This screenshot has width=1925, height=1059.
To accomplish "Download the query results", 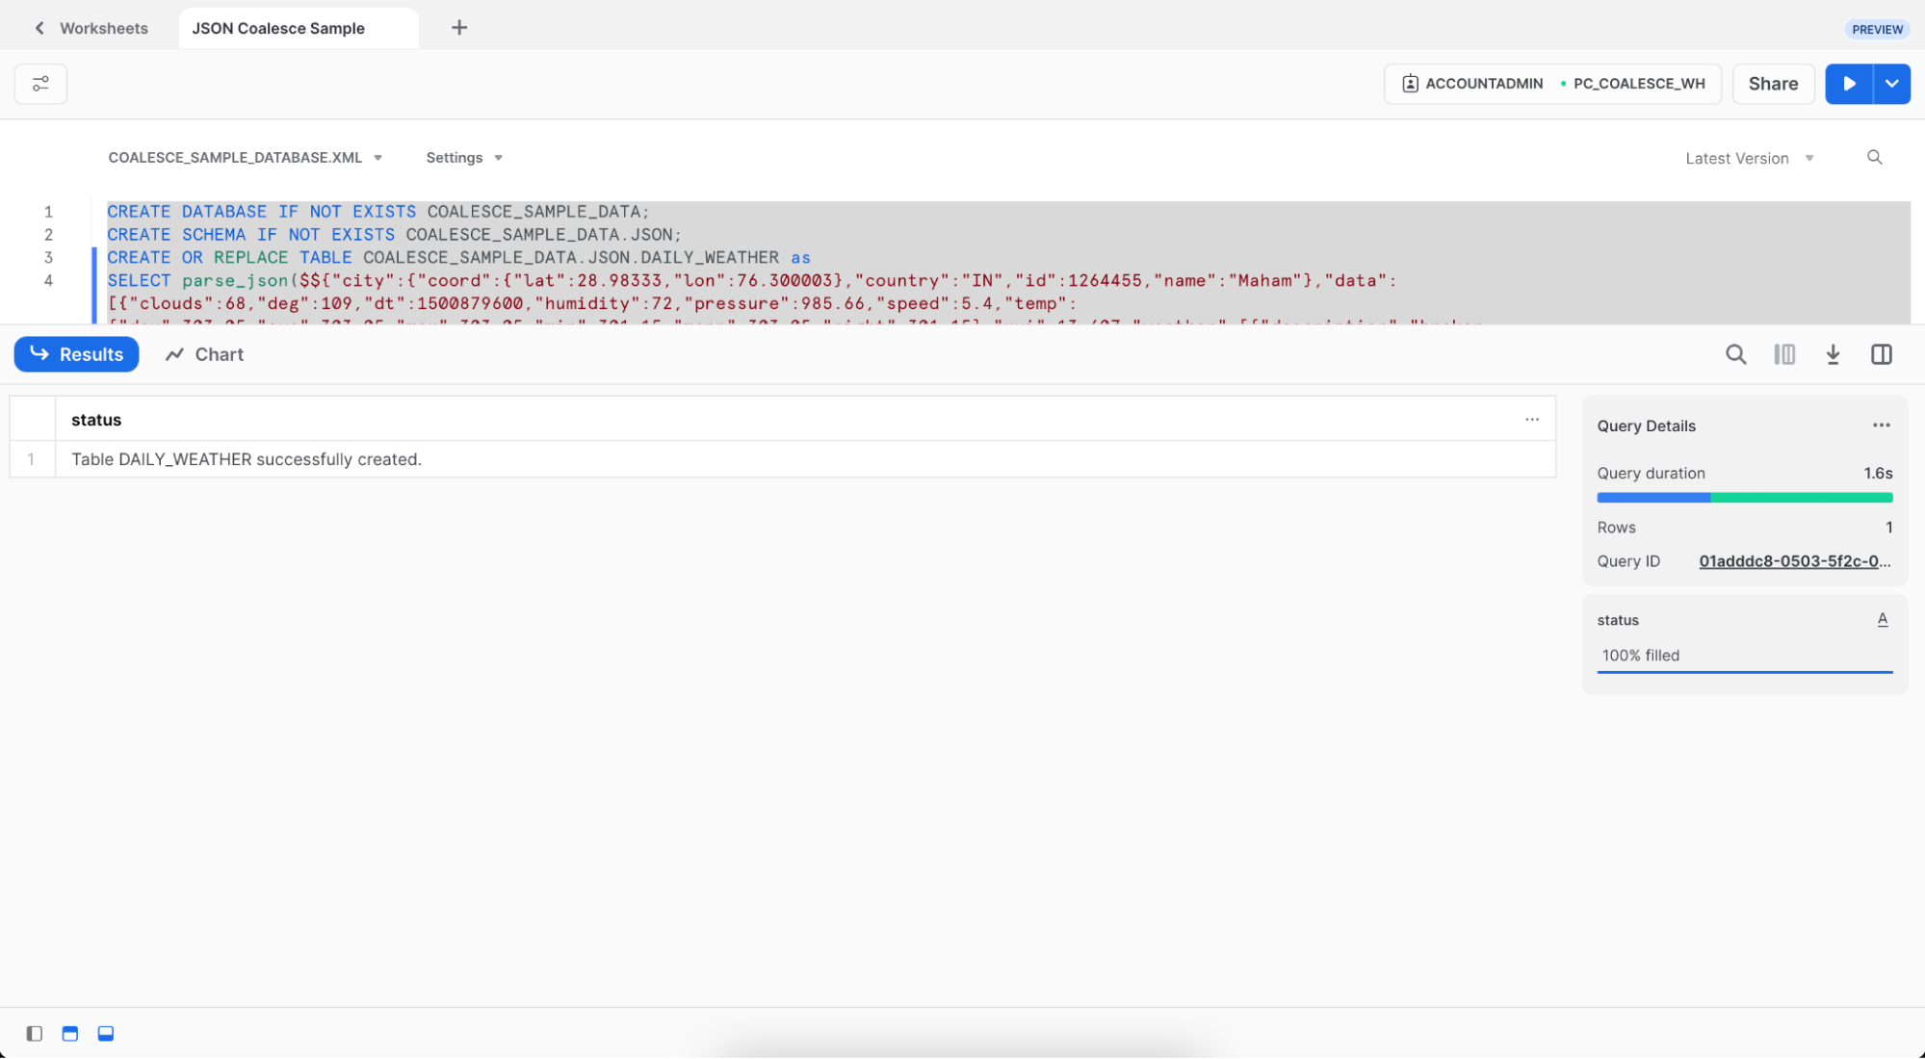I will click(x=1833, y=354).
